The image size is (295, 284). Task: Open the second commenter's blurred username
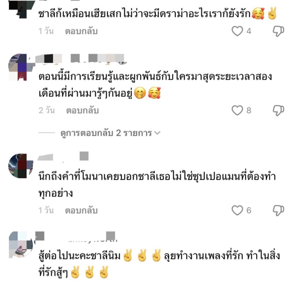81,59
